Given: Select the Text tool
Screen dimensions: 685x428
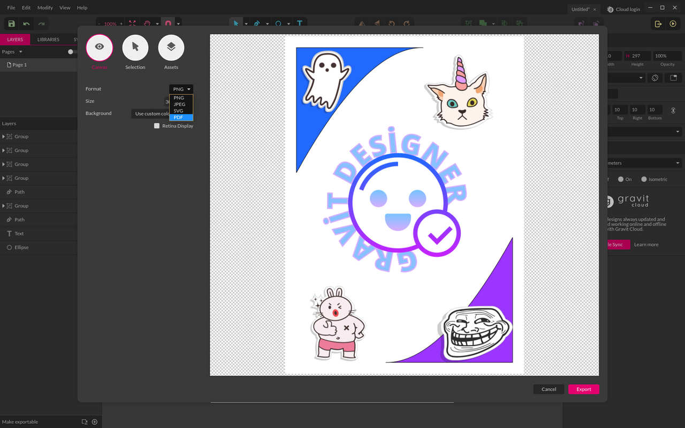Looking at the screenshot, I should click(x=300, y=24).
